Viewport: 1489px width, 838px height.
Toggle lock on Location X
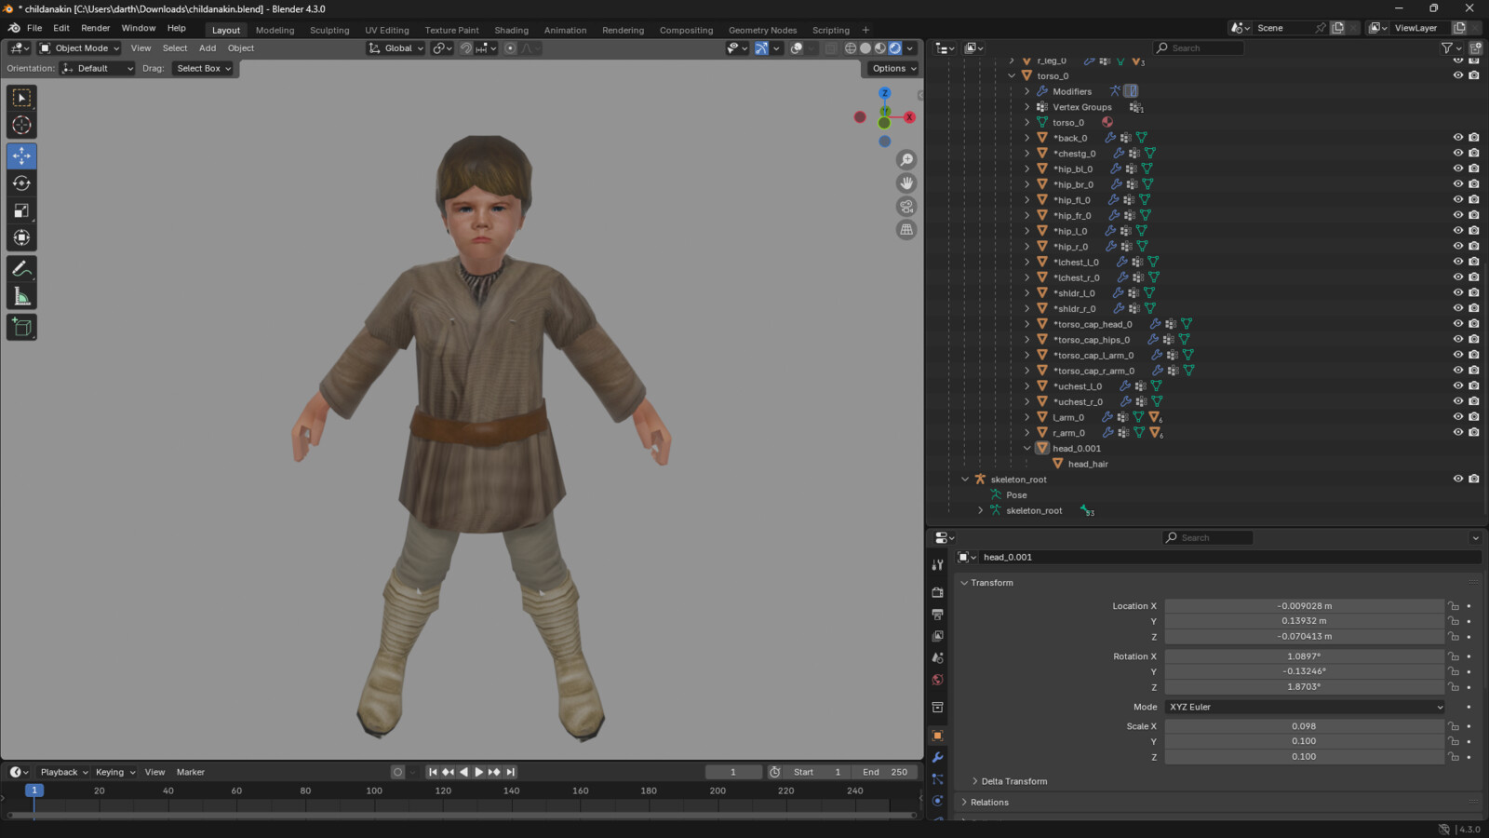coord(1454,606)
